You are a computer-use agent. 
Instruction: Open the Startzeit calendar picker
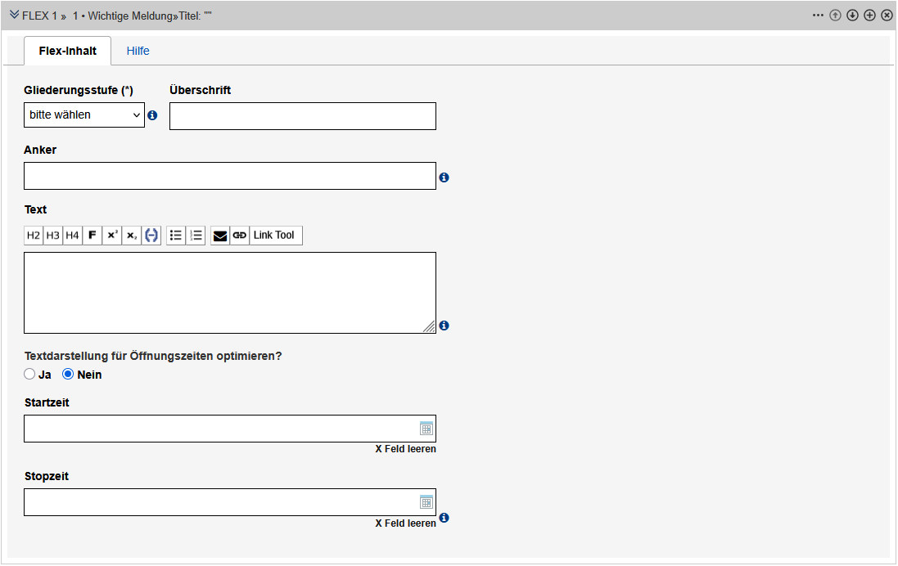pyautogui.click(x=426, y=429)
